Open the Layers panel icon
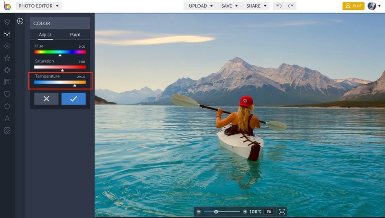385x218 pixels. pos(7,22)
